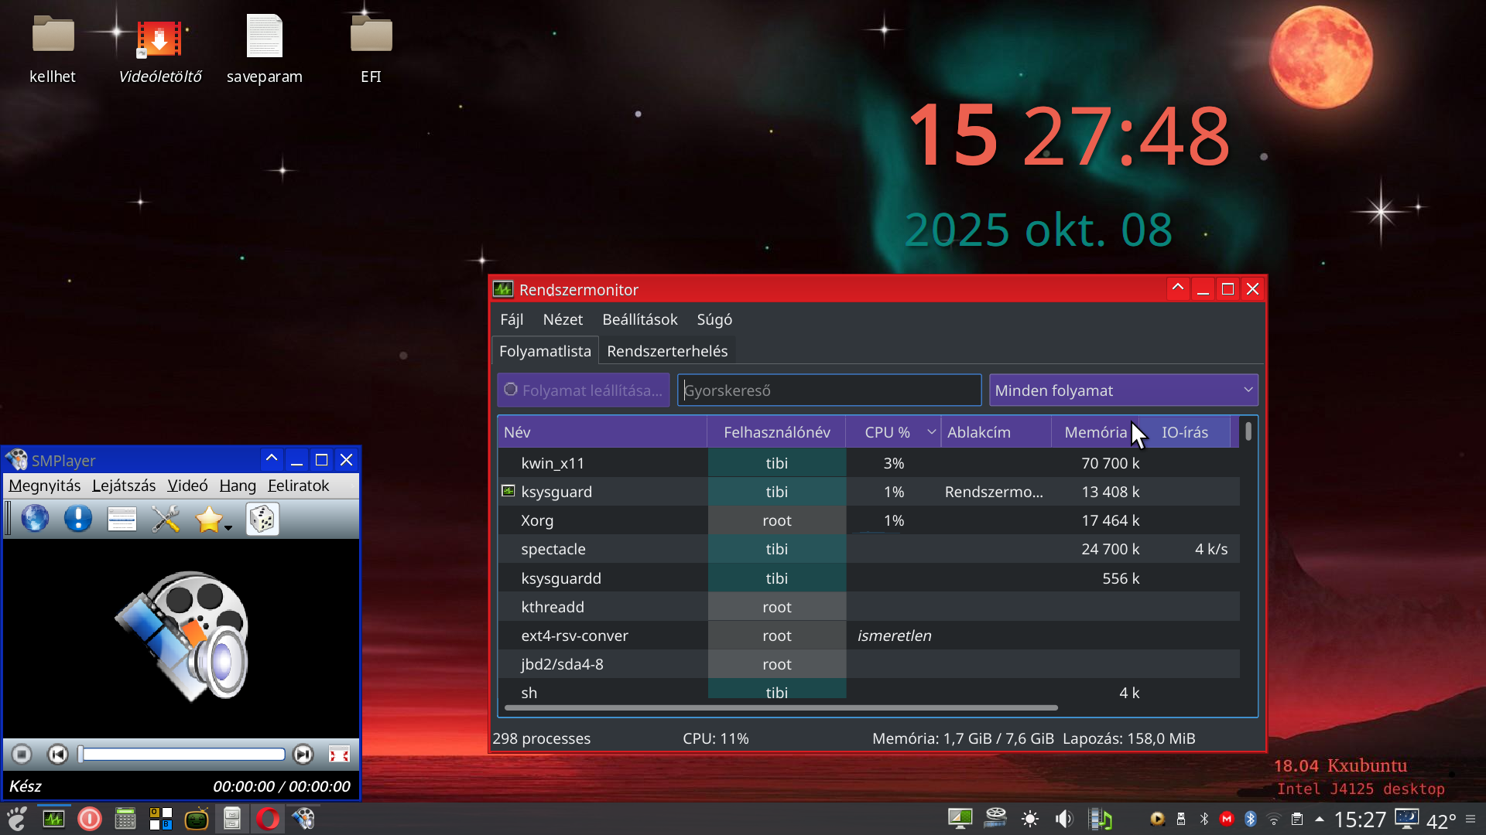Switch to the Rendszerterhelés tab
Viewport: 1486px width, 835px height.
[667, 351]
